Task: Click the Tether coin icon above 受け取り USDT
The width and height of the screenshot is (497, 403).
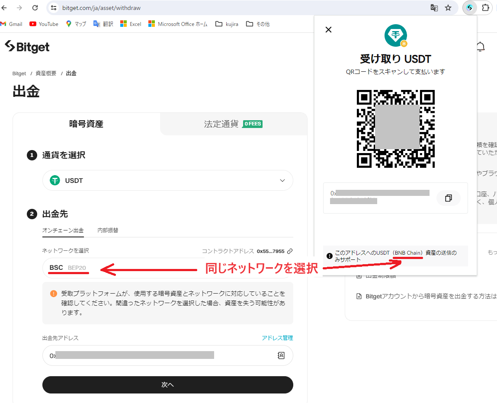Action: [395, 35]
